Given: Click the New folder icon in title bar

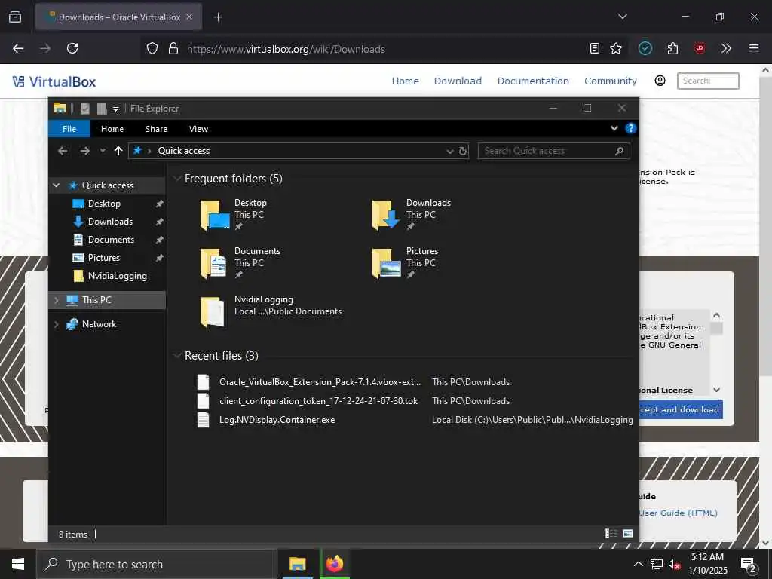Looking at the screenshot, I should click(x=102, y=109).
